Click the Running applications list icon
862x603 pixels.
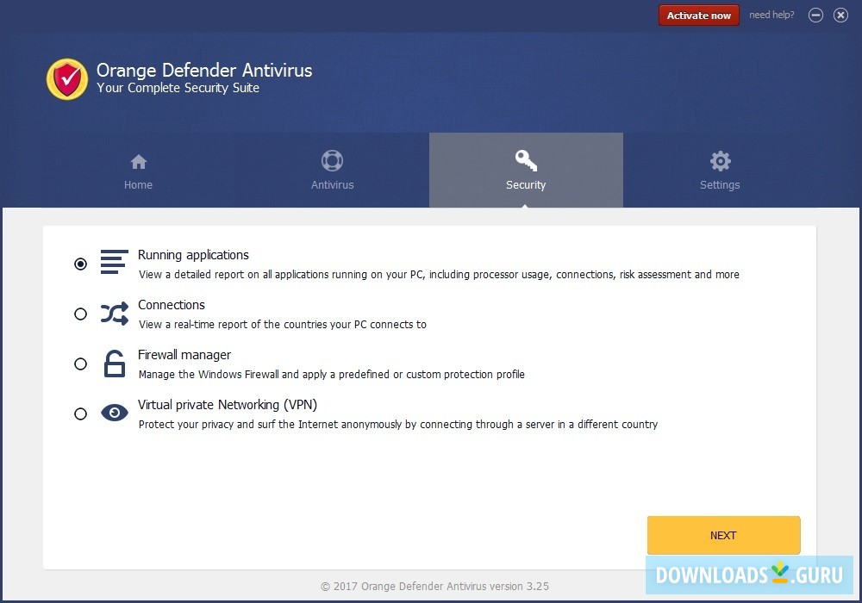click(115, 262)
